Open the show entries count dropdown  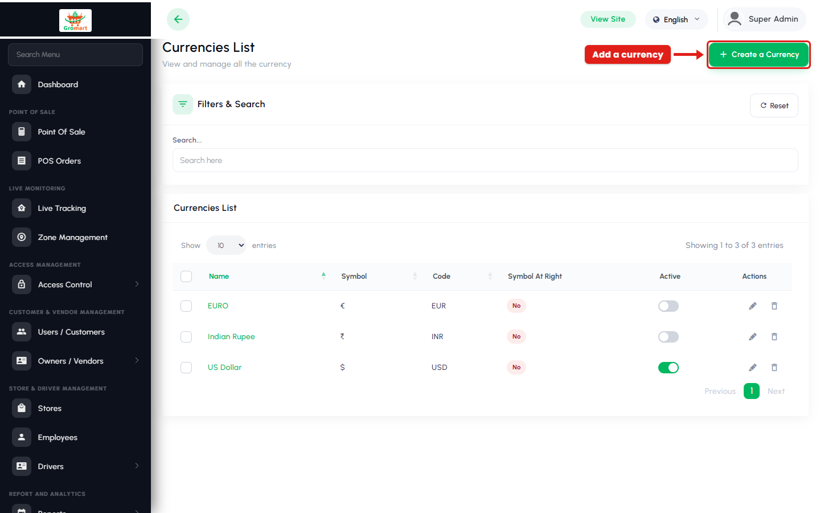226,245
